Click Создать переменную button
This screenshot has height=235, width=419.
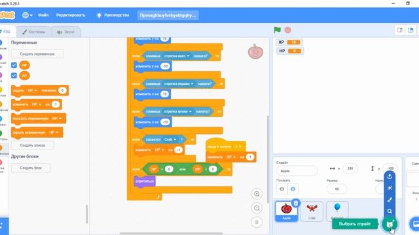point(37,54)
